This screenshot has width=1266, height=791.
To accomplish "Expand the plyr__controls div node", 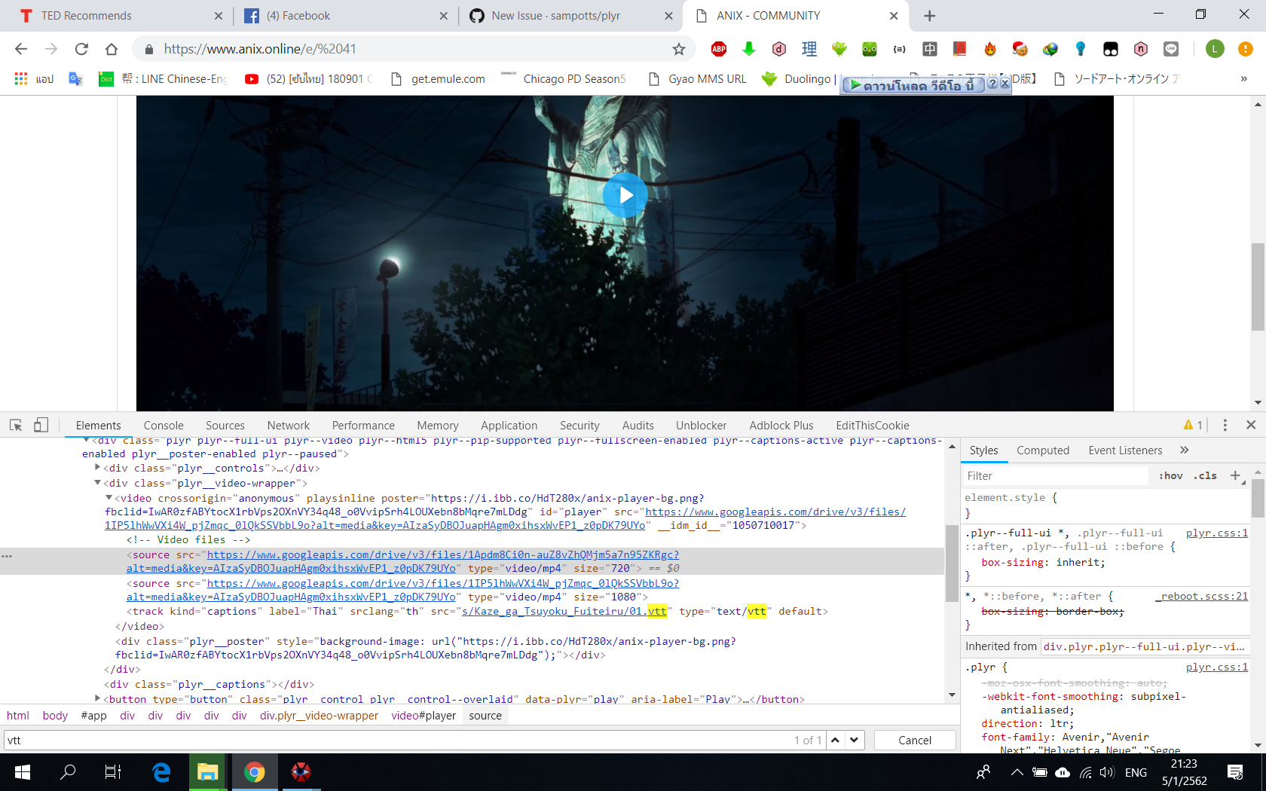I will [97, 468].
